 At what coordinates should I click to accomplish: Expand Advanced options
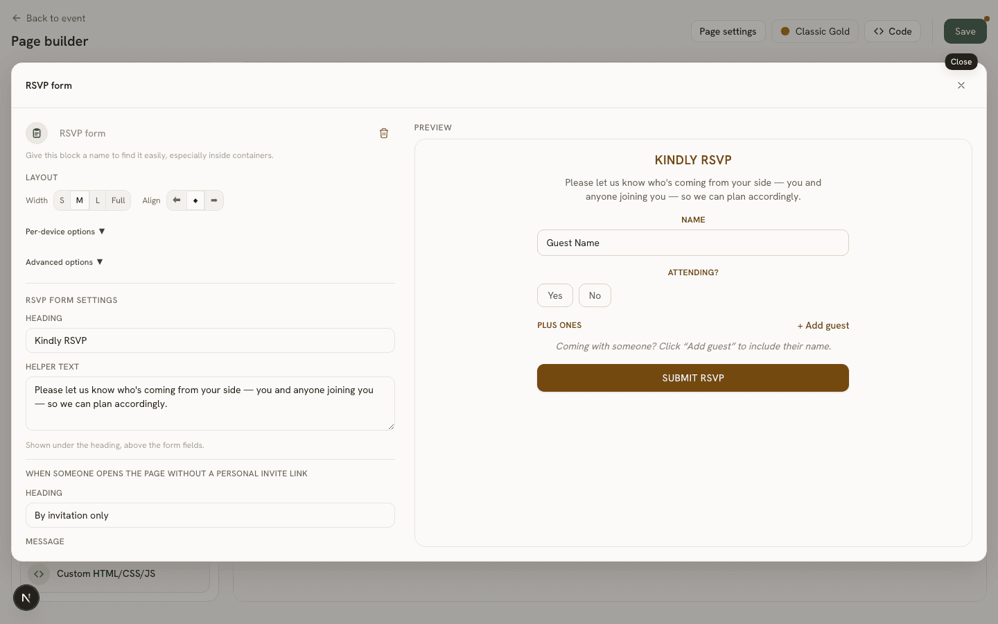click(x=64, y=262)
